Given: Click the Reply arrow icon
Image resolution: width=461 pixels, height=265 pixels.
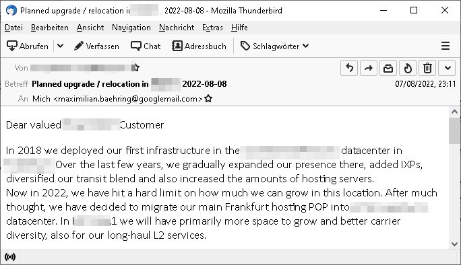Looking at the screenshot, I should [349, 68].
